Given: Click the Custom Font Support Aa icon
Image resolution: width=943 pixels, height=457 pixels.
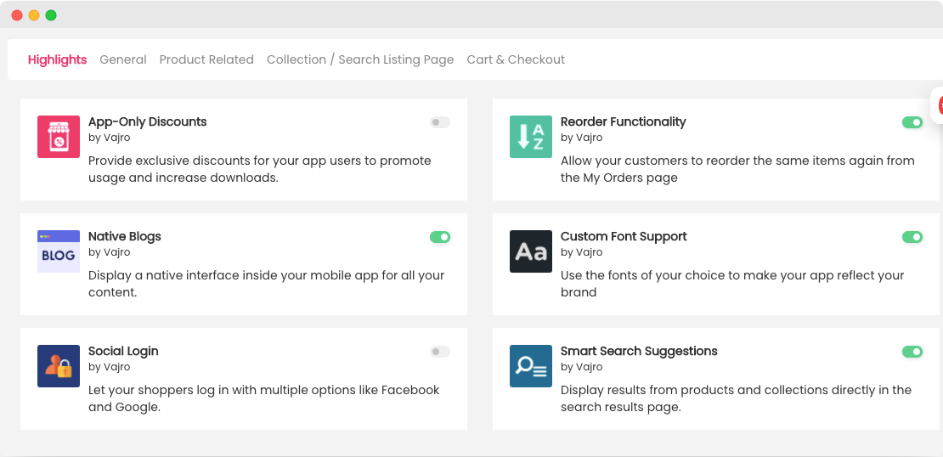Looking at the screenshot, I should pos(531,251).
